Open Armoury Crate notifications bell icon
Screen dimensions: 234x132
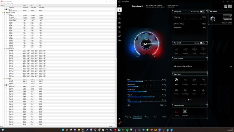tap(119, 119)
